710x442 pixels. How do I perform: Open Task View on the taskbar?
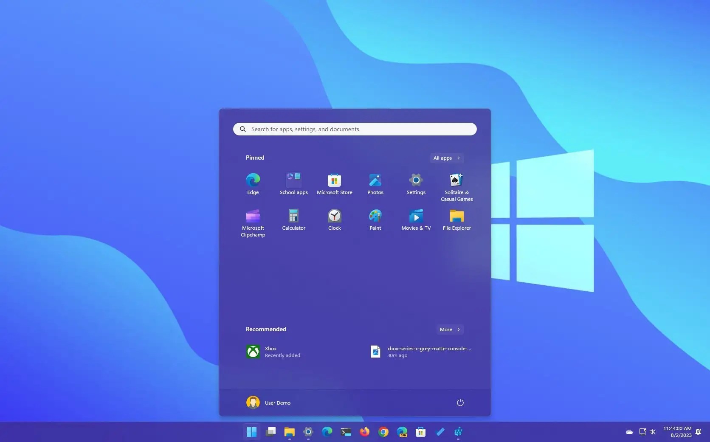270,432
